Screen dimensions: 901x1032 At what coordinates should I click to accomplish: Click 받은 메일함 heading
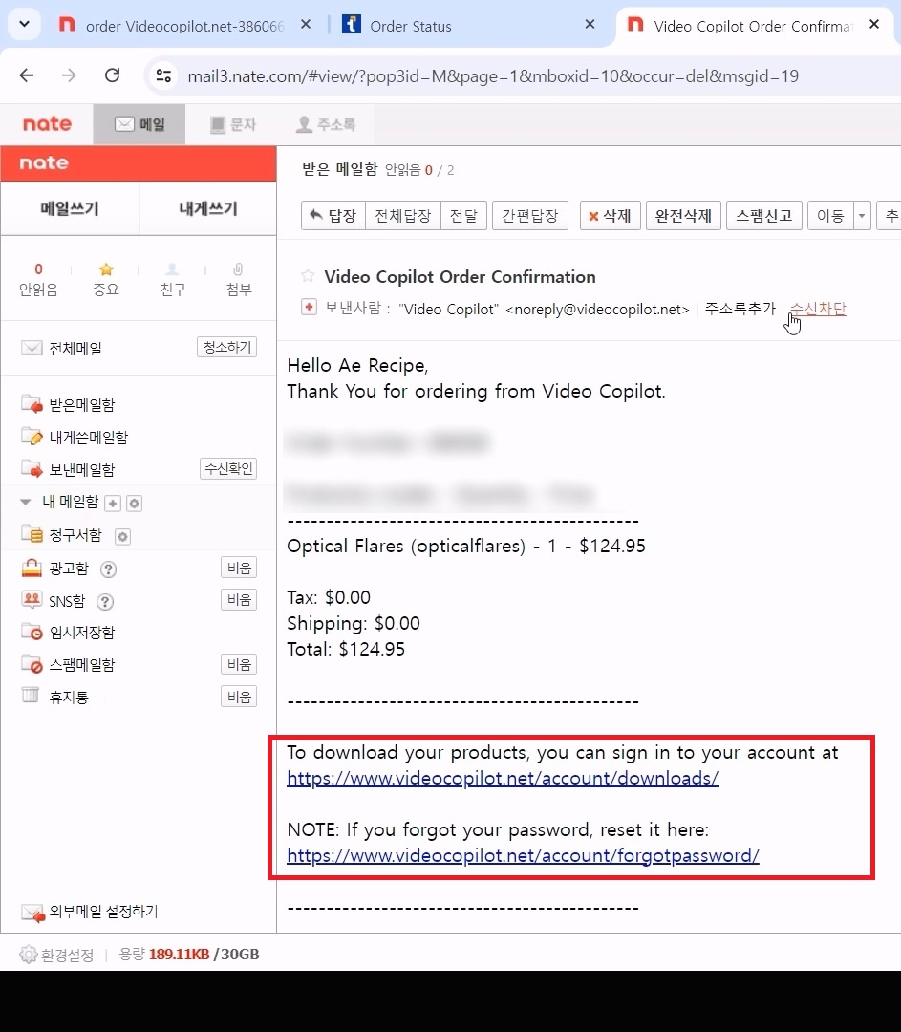pyautogui.click(x=339, y=169)
